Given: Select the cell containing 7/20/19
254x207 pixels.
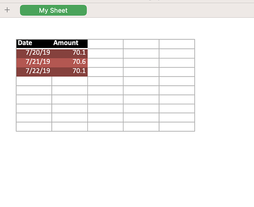Looking at the screenshot, I should (34, 53).
